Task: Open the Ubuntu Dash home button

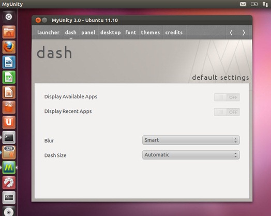Action: [x=9, y=17]
